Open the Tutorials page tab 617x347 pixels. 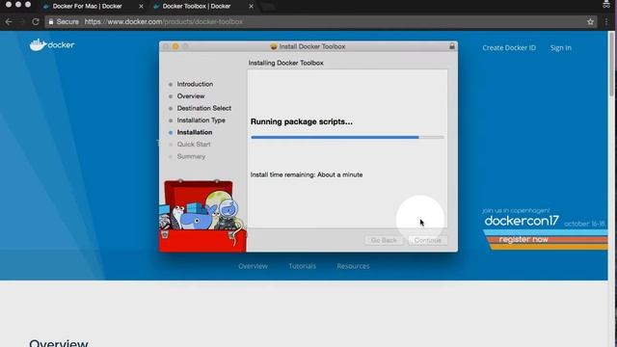point(302,266)
